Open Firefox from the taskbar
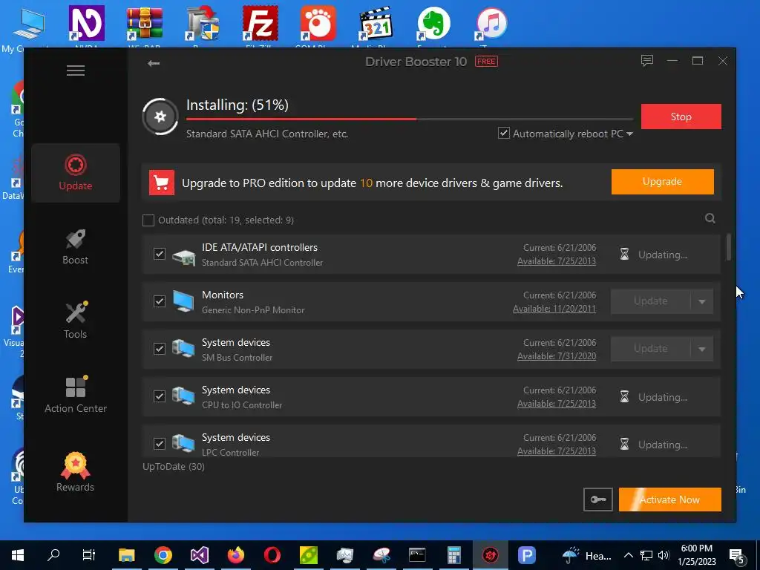760x570 pixels. tap(236, 555)
